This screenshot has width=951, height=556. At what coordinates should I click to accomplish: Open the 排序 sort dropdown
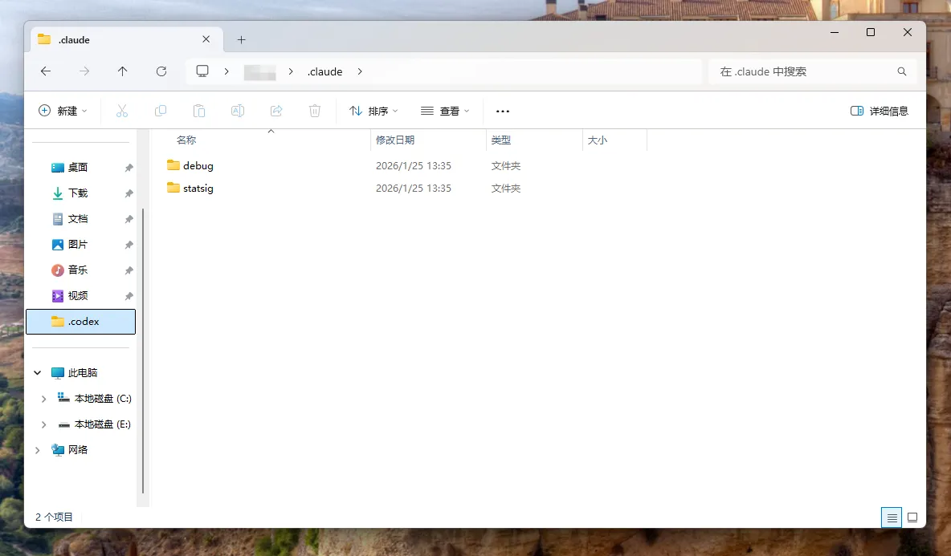pos(373,111)
